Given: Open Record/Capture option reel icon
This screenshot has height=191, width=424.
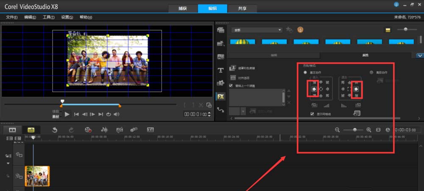Looking at the screenshot, I should pos(88,130).
